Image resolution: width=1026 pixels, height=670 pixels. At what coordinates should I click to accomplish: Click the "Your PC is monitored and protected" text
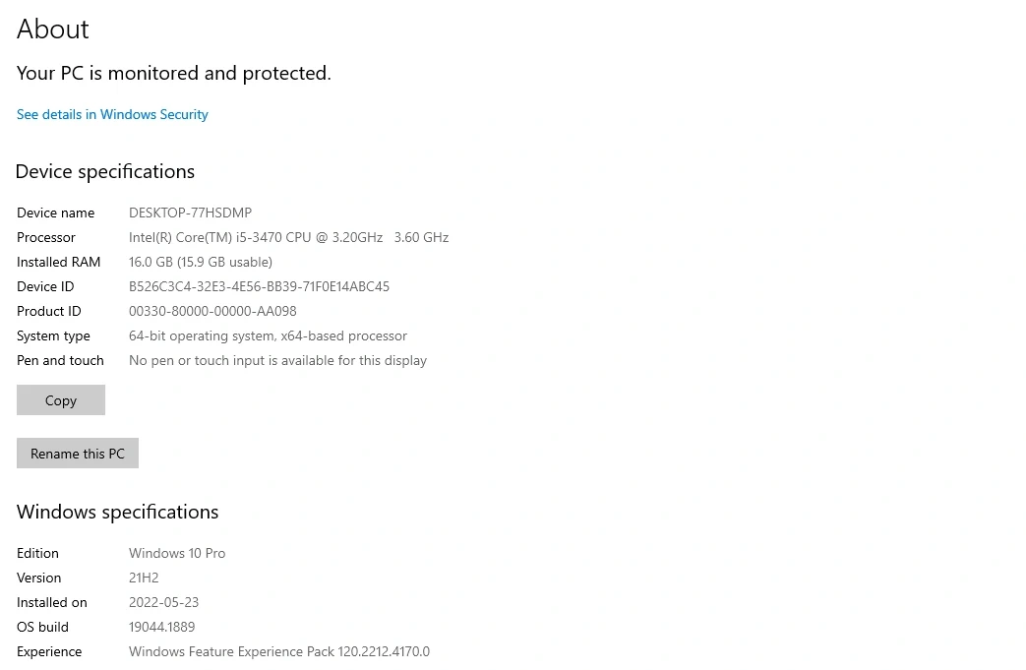coord(174,73)
